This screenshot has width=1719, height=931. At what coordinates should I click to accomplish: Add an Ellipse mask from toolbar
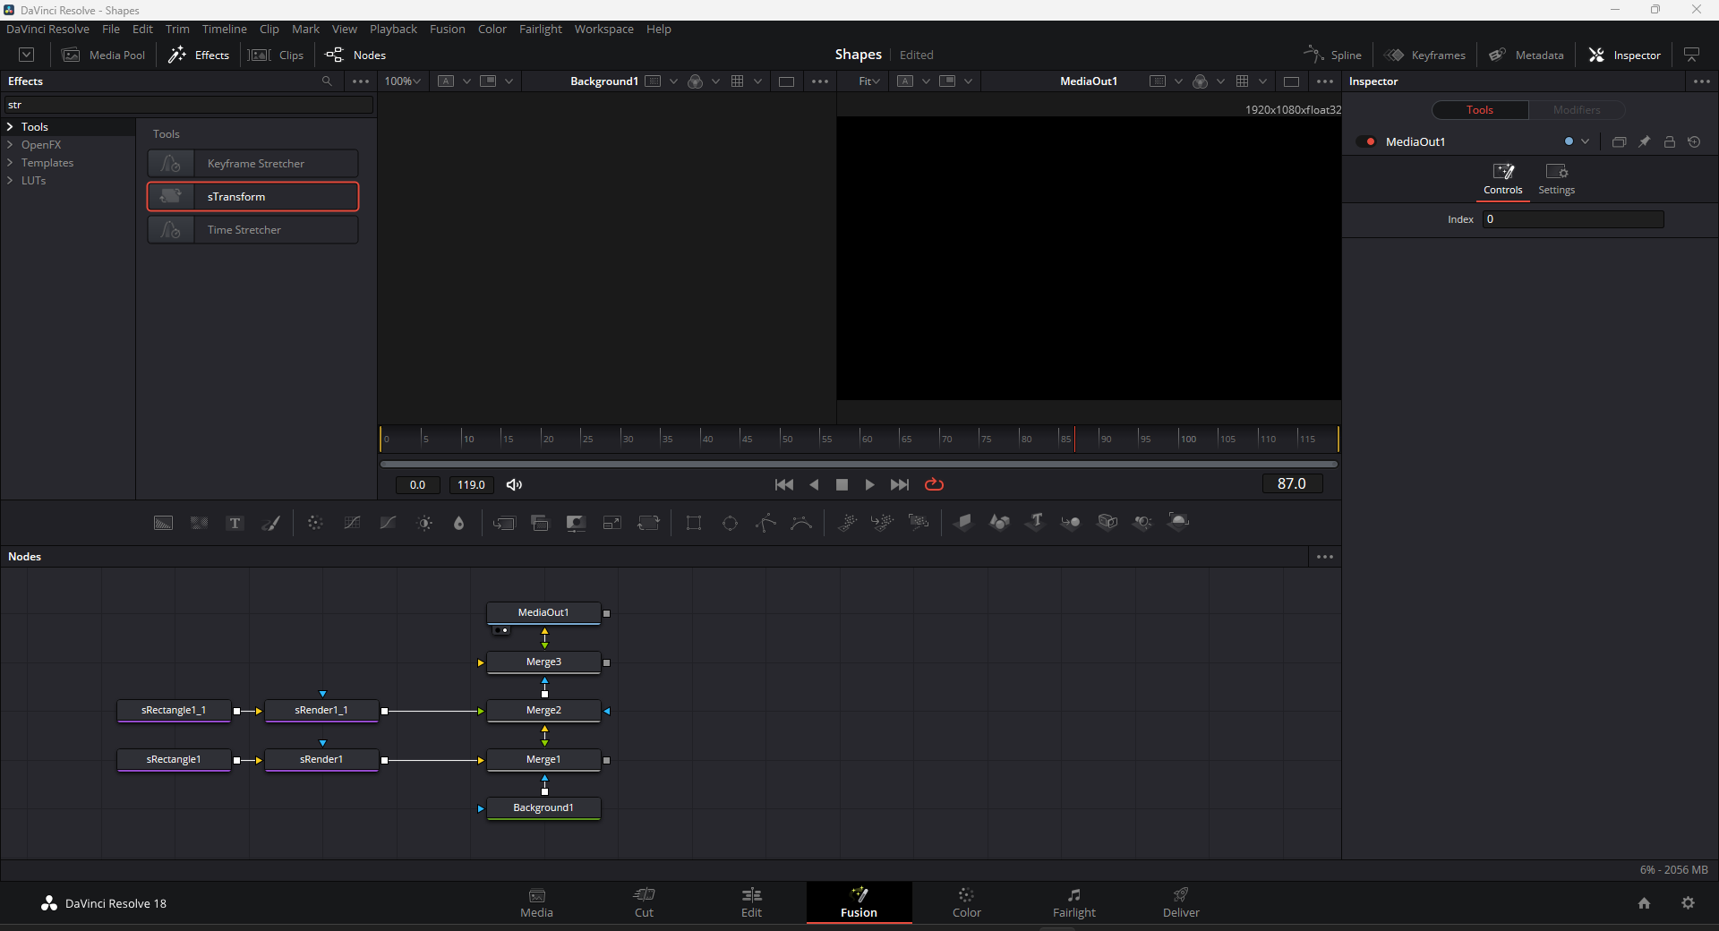pos(730,523)
